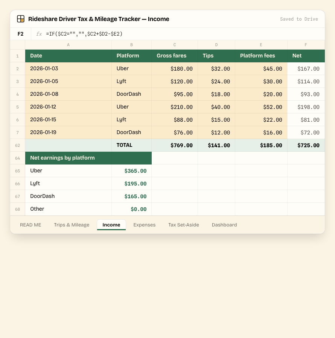Switch to the Trips & Mileage tab
This screenshot has height=338, width=335.
(72, 225)
